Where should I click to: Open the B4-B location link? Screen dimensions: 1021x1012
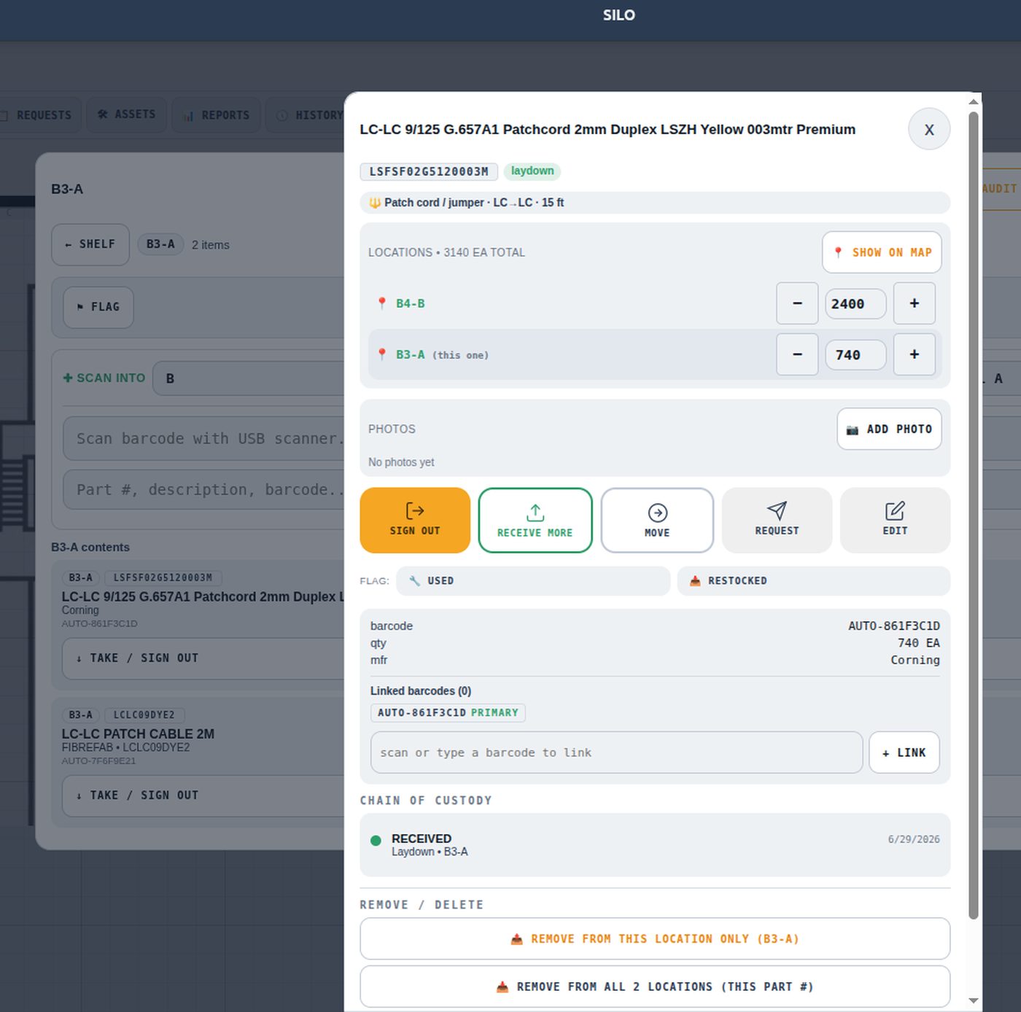click(411, 303)
